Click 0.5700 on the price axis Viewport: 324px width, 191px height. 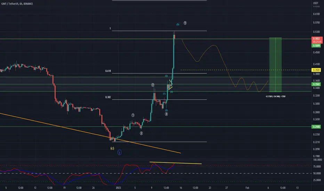coord(316,23)
